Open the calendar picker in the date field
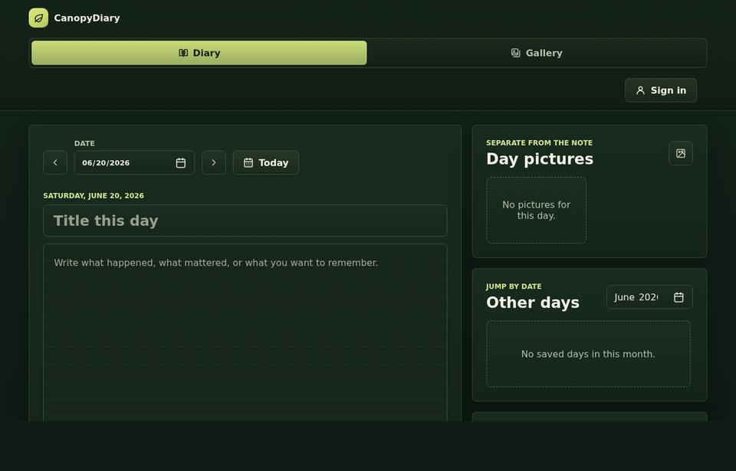The height and width of the screenshot is (471, 736). (181, 163)
